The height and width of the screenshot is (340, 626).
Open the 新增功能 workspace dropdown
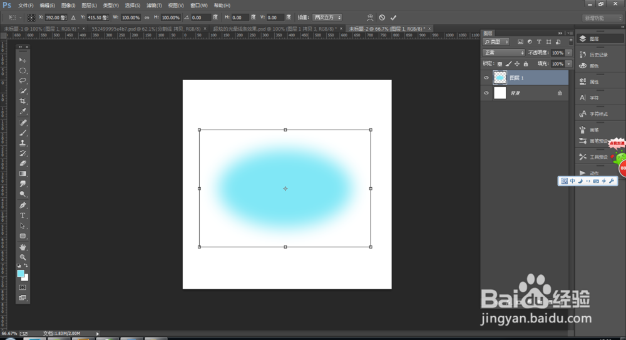pyautogui.click(x=602, y=18)
